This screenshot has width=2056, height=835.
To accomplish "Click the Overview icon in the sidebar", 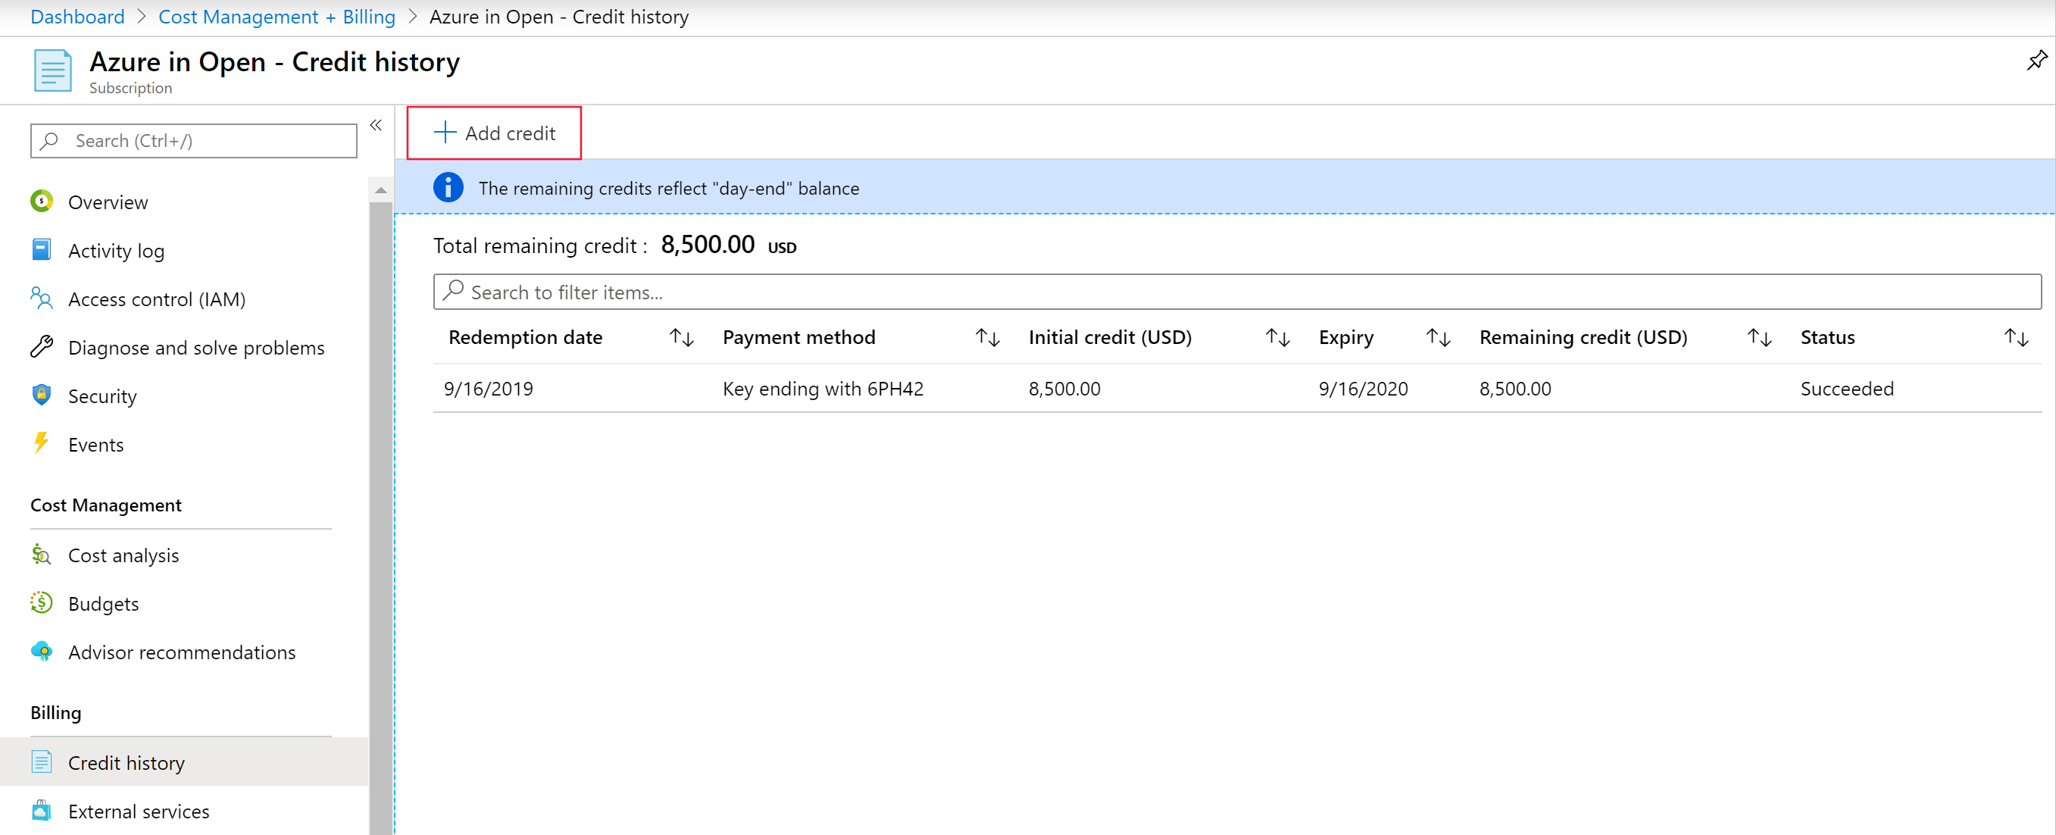I will tap(42, 201).
